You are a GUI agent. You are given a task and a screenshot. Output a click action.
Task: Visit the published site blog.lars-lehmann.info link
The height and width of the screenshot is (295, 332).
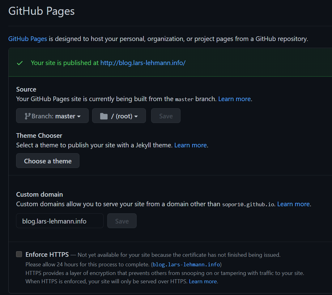[143, 63]
